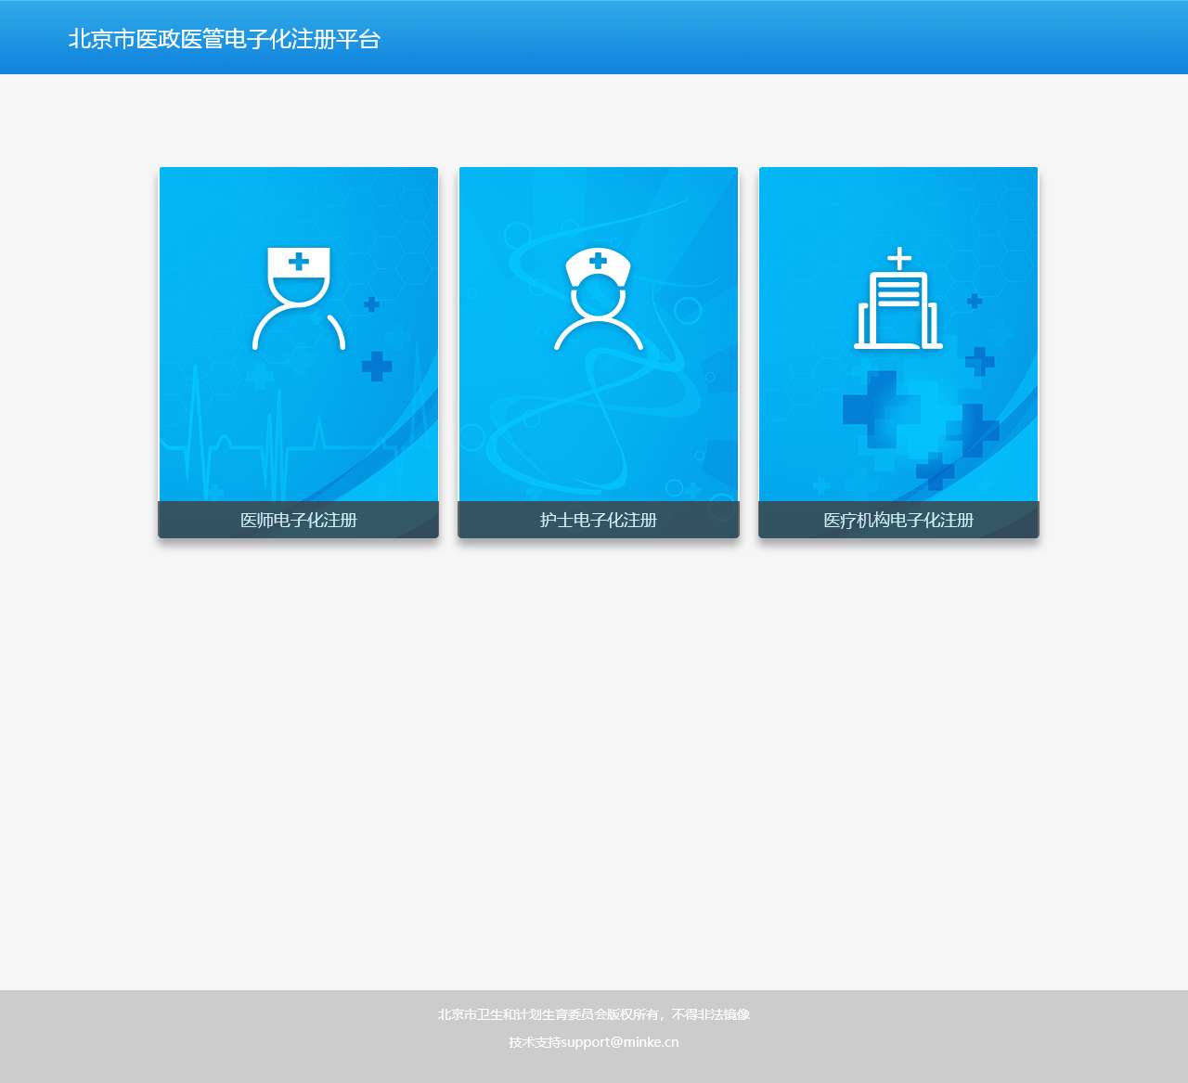The height and width of the screenshot is (1083, 1188).
Task: Click the nurse icon on the middle card
Action: click(x=599, y=299)
